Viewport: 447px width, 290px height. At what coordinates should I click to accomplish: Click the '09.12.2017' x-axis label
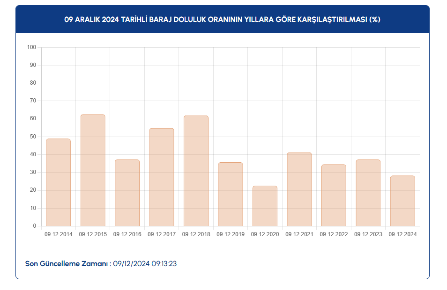[162, 234]
